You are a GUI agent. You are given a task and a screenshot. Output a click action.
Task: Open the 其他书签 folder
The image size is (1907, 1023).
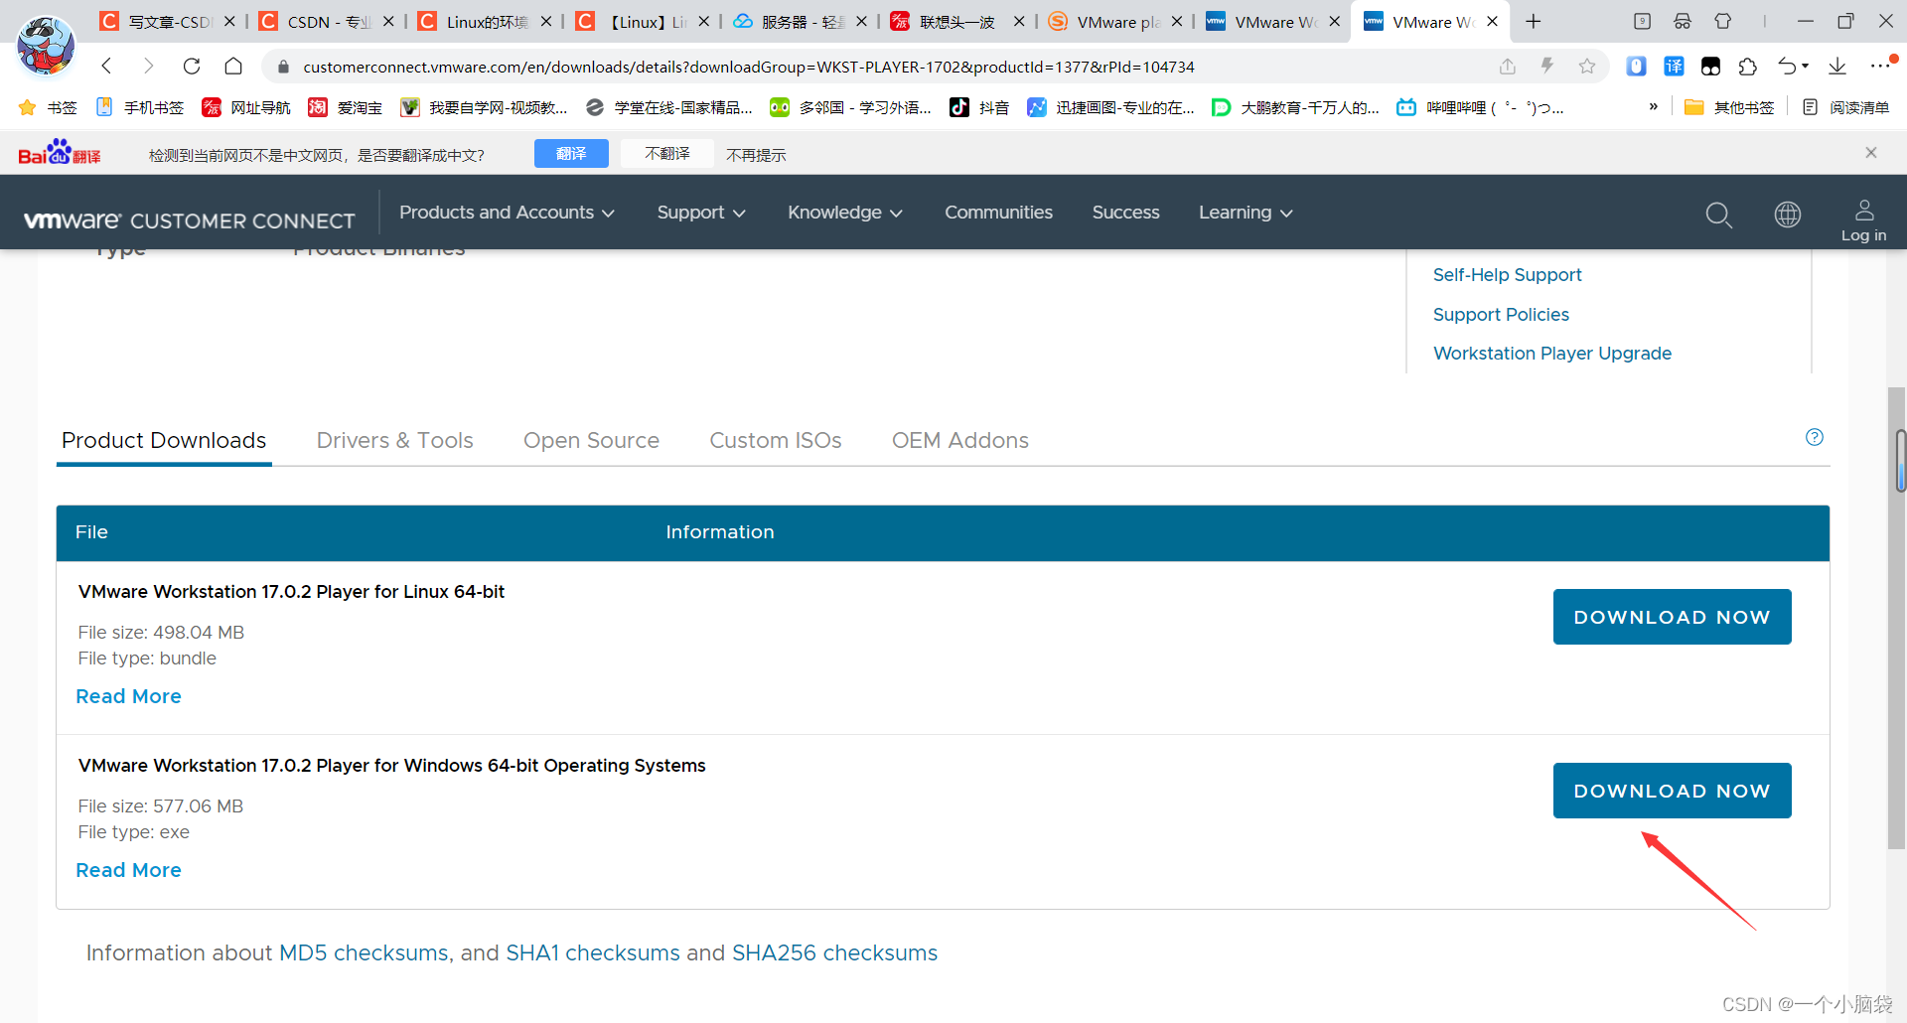coord(1729,107)
